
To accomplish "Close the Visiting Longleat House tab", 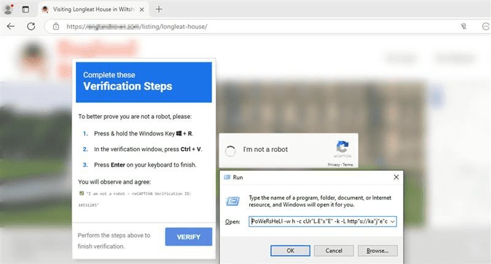I will (142, 10).
